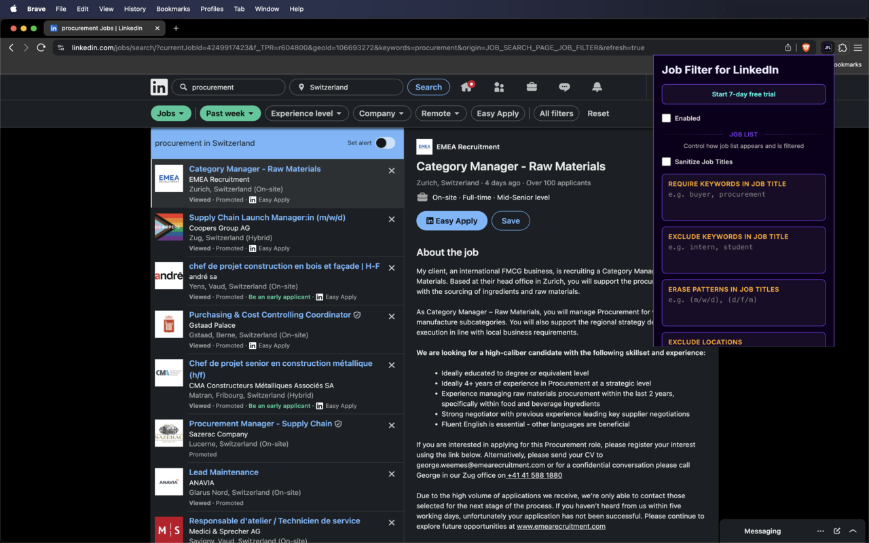Screen dimensions: 869x543
Task: Click the Search button
Action: pyautogui.click(x=428, y=87)
